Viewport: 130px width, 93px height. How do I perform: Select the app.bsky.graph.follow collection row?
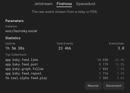(x=65, y=69)
